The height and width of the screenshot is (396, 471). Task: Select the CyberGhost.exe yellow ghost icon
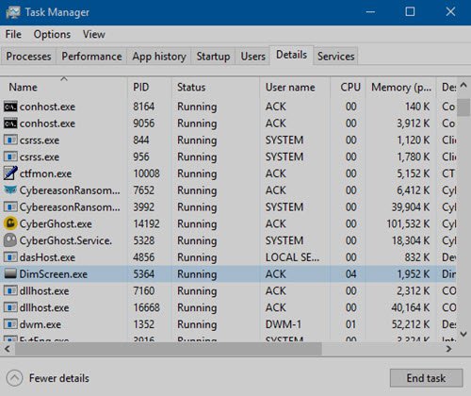coord(10,223)
